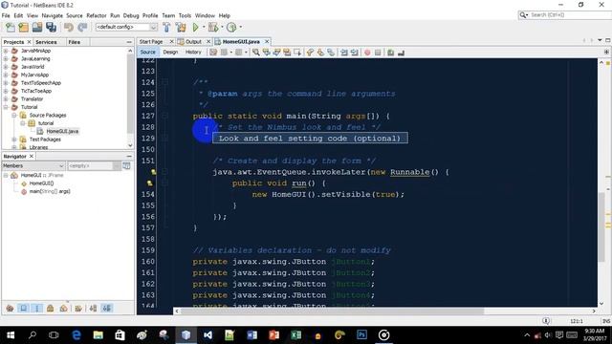Expand the folded code at line 129

[x=165, y=138]
